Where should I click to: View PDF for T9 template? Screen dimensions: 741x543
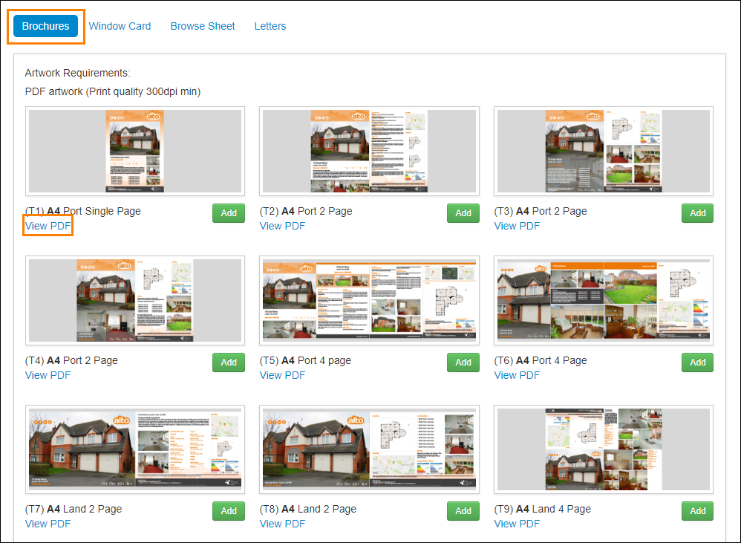click(517, 524)
